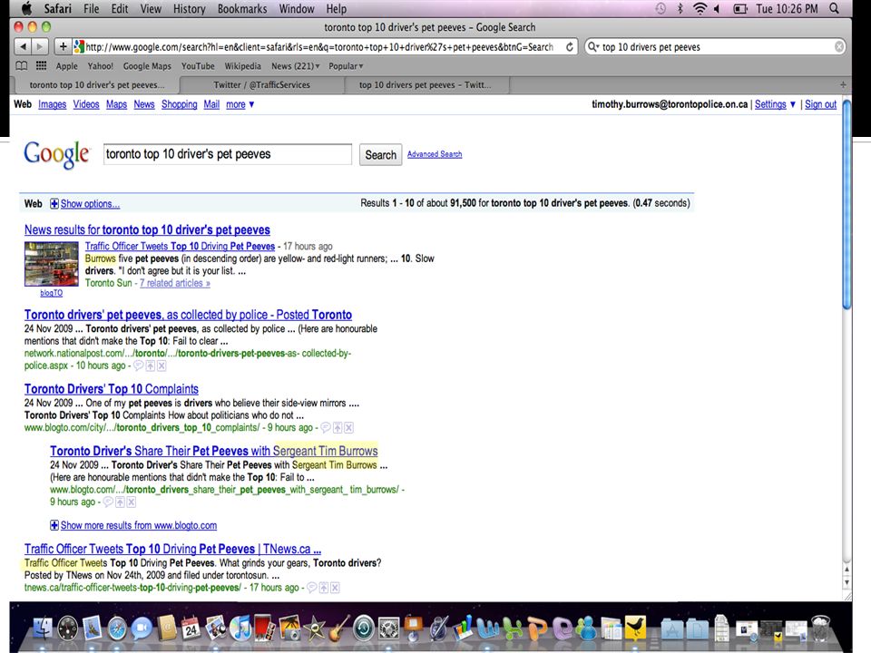
Task: Open the Wikipedia bookmark
Action: pyautogui.click(x=242, y=66)
